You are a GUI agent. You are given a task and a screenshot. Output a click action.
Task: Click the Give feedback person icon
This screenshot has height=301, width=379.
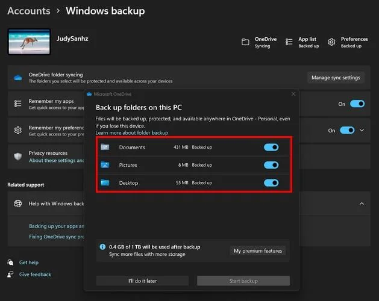(10, 275)
